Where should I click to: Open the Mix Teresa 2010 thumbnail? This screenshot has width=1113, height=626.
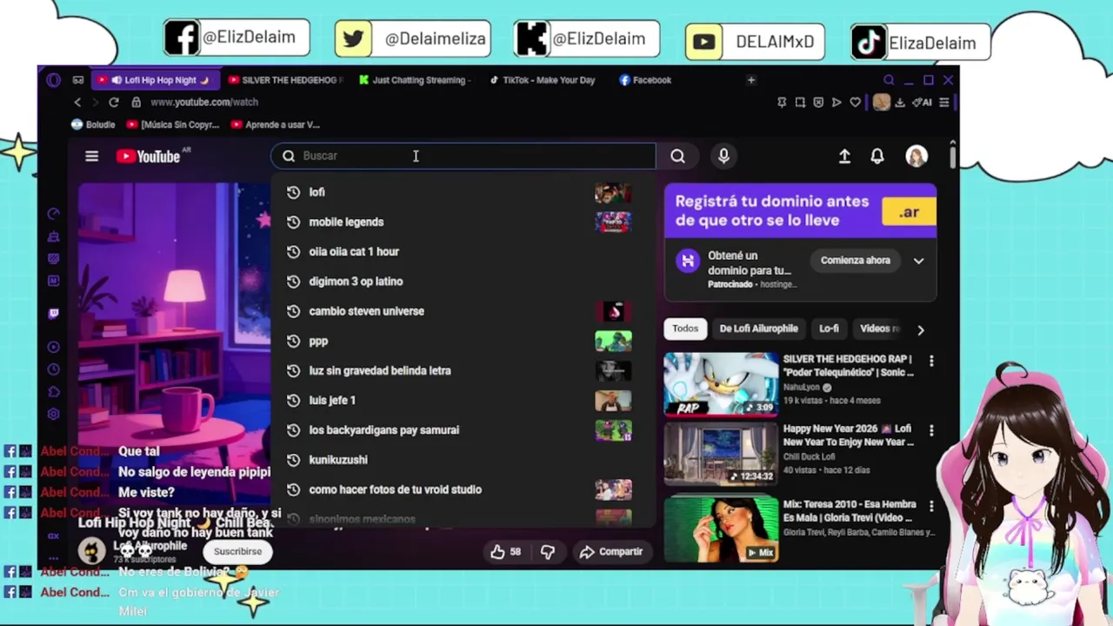tap(721, 529)
